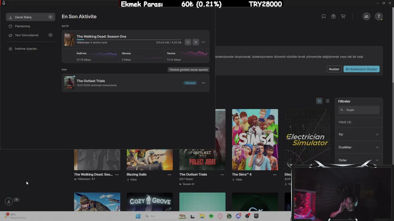Expand the 'Türler' filter section
The image size is (394, 221).
click(359, 160)
